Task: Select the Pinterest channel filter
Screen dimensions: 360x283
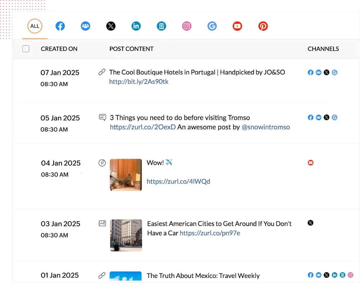Action: pos(263,26)
